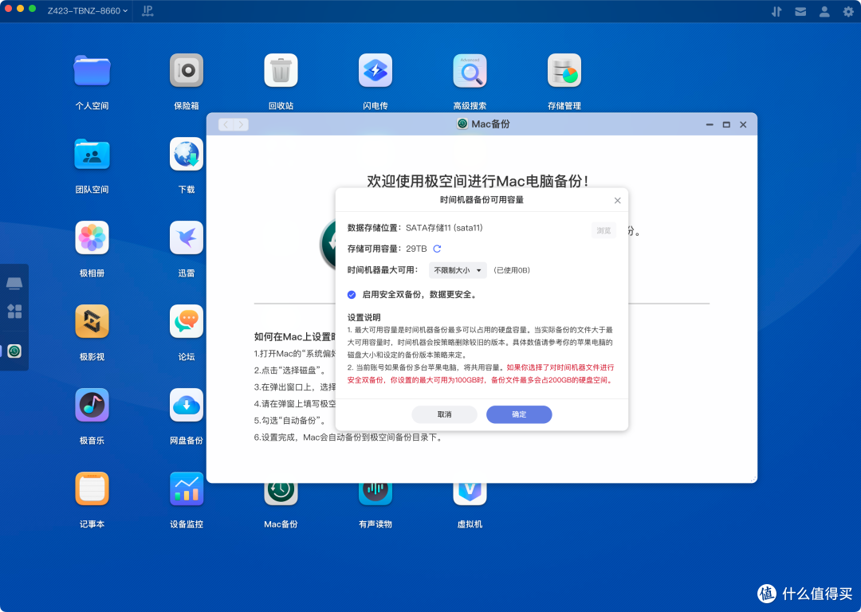Image resolution: width=861 pixels, height=612 pixels.
Task: Open the mail messages icon in top bar
Action: point(800,11)
